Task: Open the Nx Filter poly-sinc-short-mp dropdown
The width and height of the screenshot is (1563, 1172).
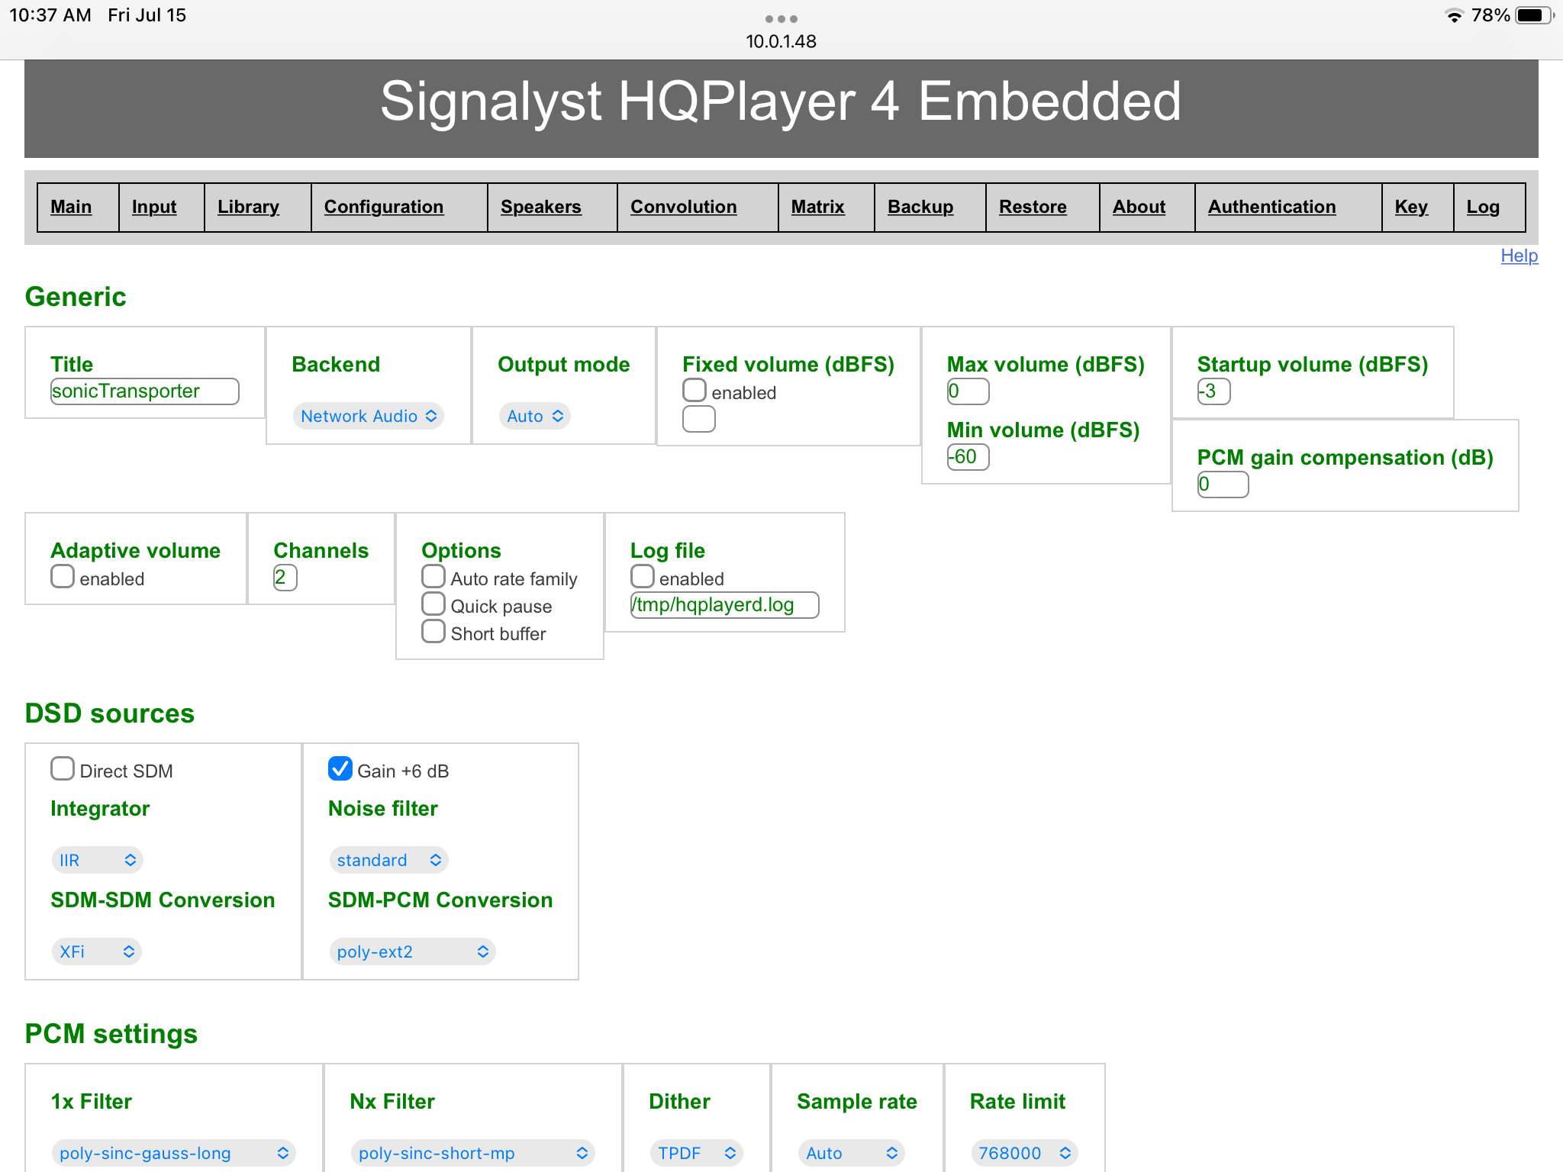Action: pos(473,1153)
